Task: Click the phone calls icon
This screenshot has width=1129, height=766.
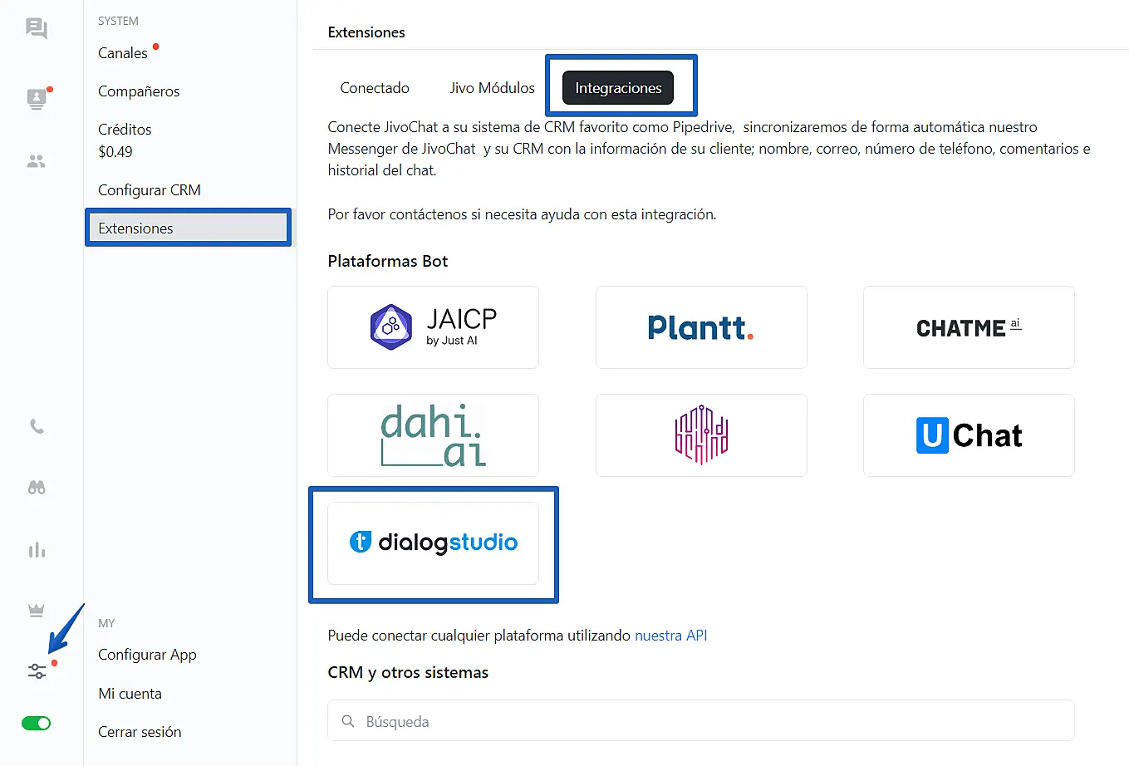Action: click(x=37, y=427)
